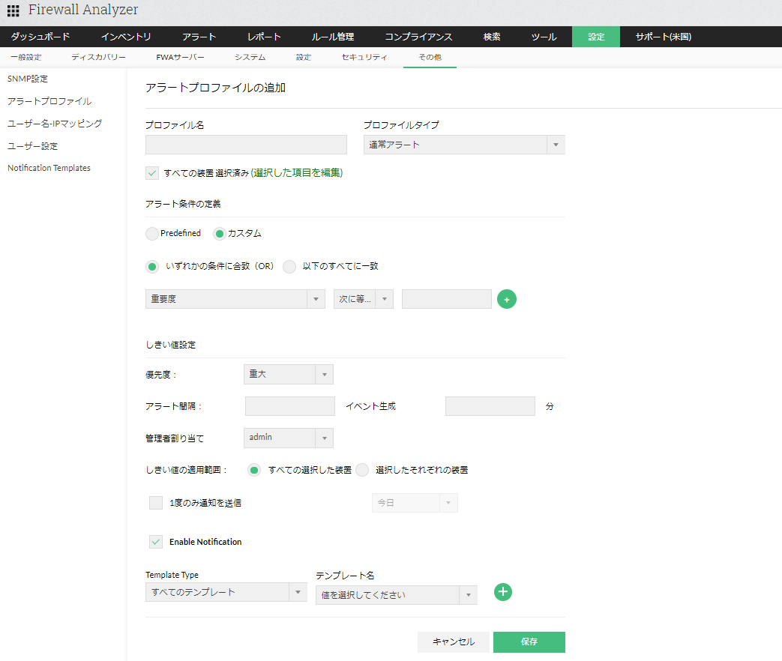Select the Predefined radio button
The image size is (782, 661).
(152, 233)
